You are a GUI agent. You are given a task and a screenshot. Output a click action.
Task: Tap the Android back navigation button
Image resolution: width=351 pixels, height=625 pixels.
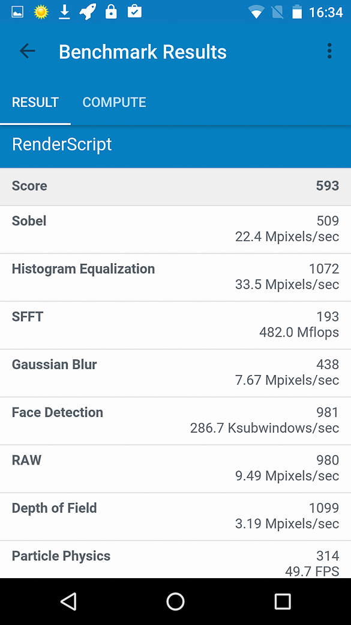click(68, 601)
